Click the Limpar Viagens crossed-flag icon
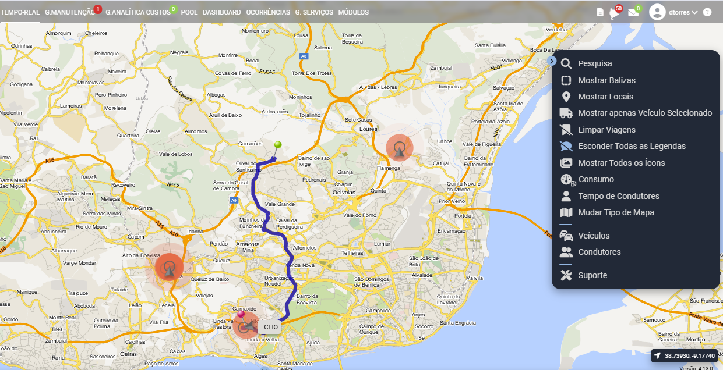 [x=566, y=130]
